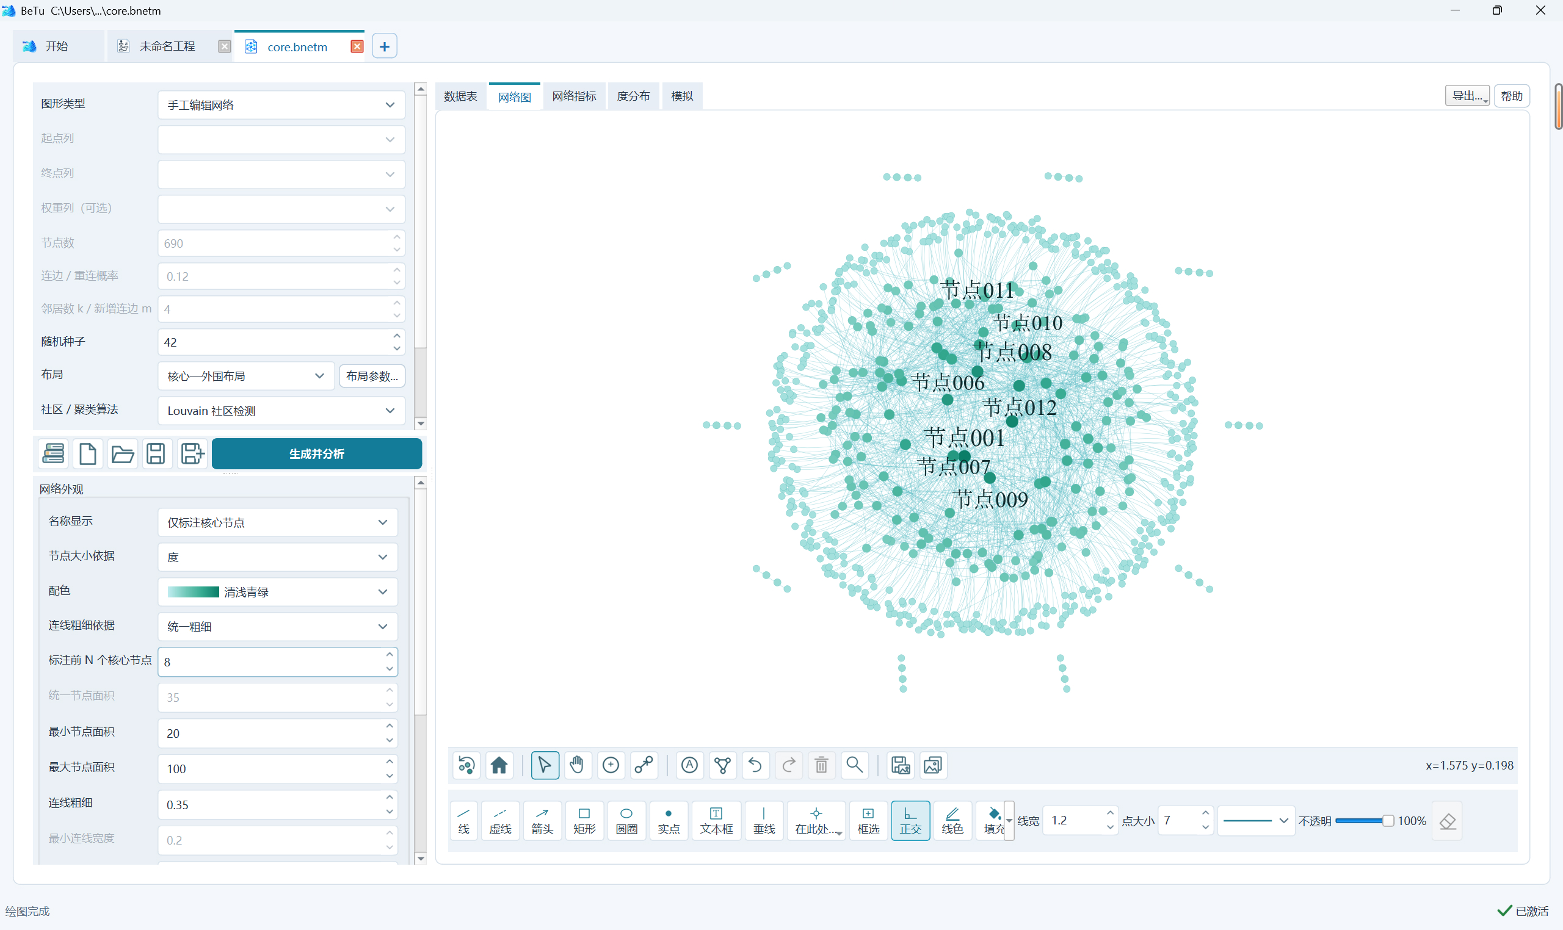Click the data stack icon beside new file
1563x930 pixels.
tap(53, 453)
